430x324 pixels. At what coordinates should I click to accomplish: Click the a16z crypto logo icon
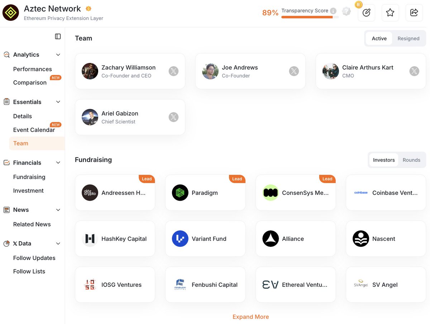[x=90, y=193]
